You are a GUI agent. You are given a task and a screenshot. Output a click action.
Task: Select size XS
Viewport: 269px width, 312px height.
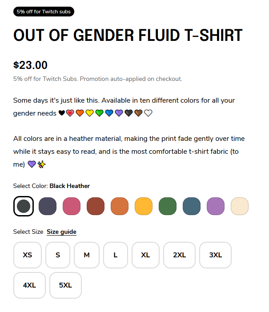[28, 255]
